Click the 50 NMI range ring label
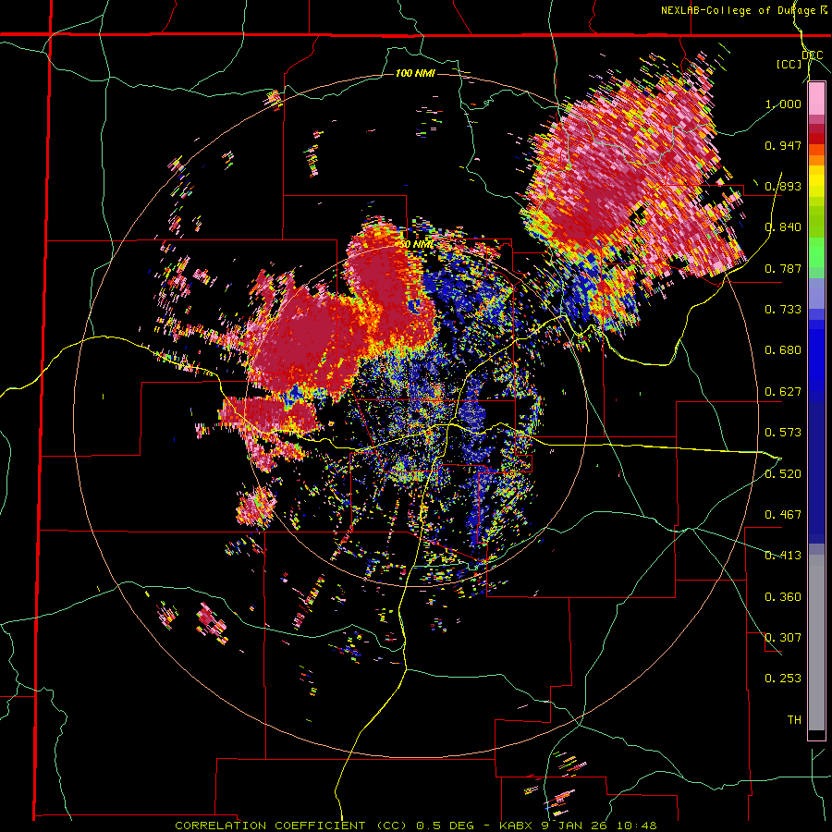This screenshot has height=832, width=832. click(x=416, y=244)
